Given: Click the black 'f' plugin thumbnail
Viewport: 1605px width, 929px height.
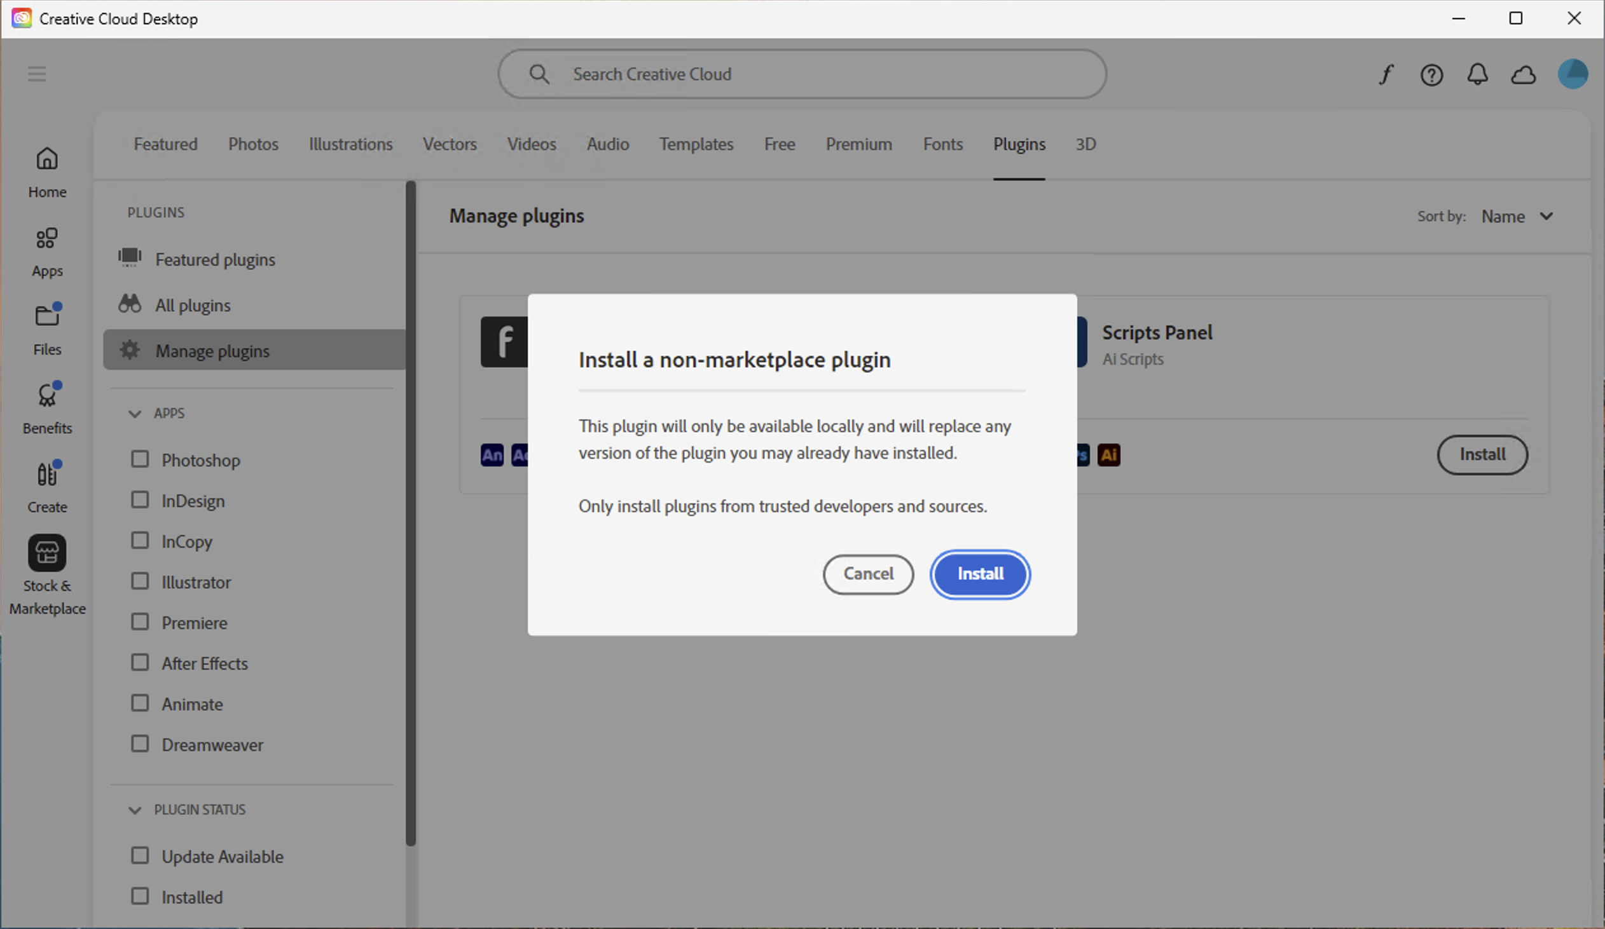Looking at the screenshot, I should click(x=504, y=342).
